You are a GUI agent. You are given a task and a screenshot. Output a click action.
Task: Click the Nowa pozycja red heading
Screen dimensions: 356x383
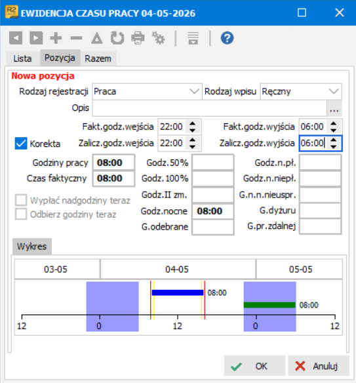[43, 76]
